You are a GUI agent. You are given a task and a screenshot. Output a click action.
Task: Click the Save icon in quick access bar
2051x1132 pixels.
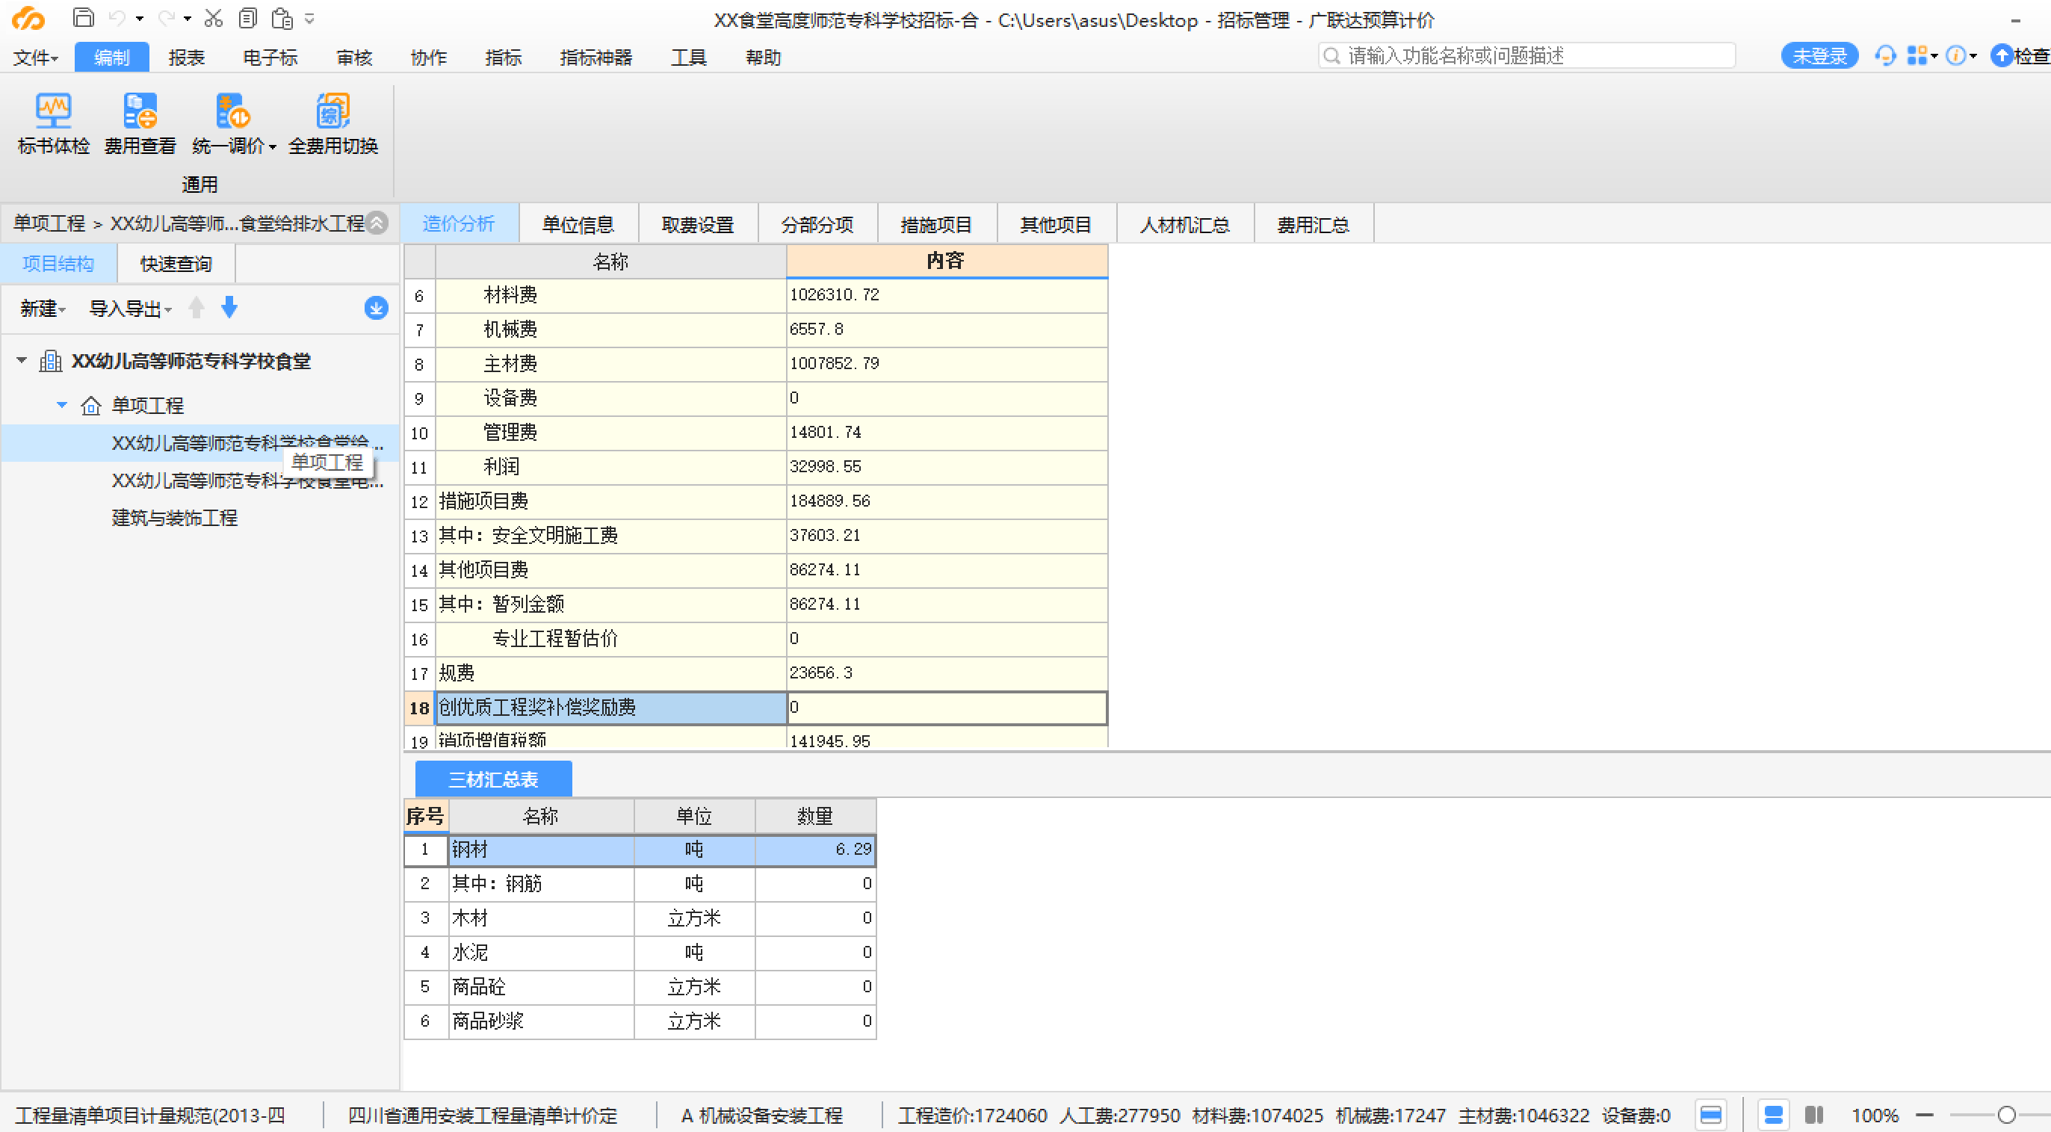[83, 17]
